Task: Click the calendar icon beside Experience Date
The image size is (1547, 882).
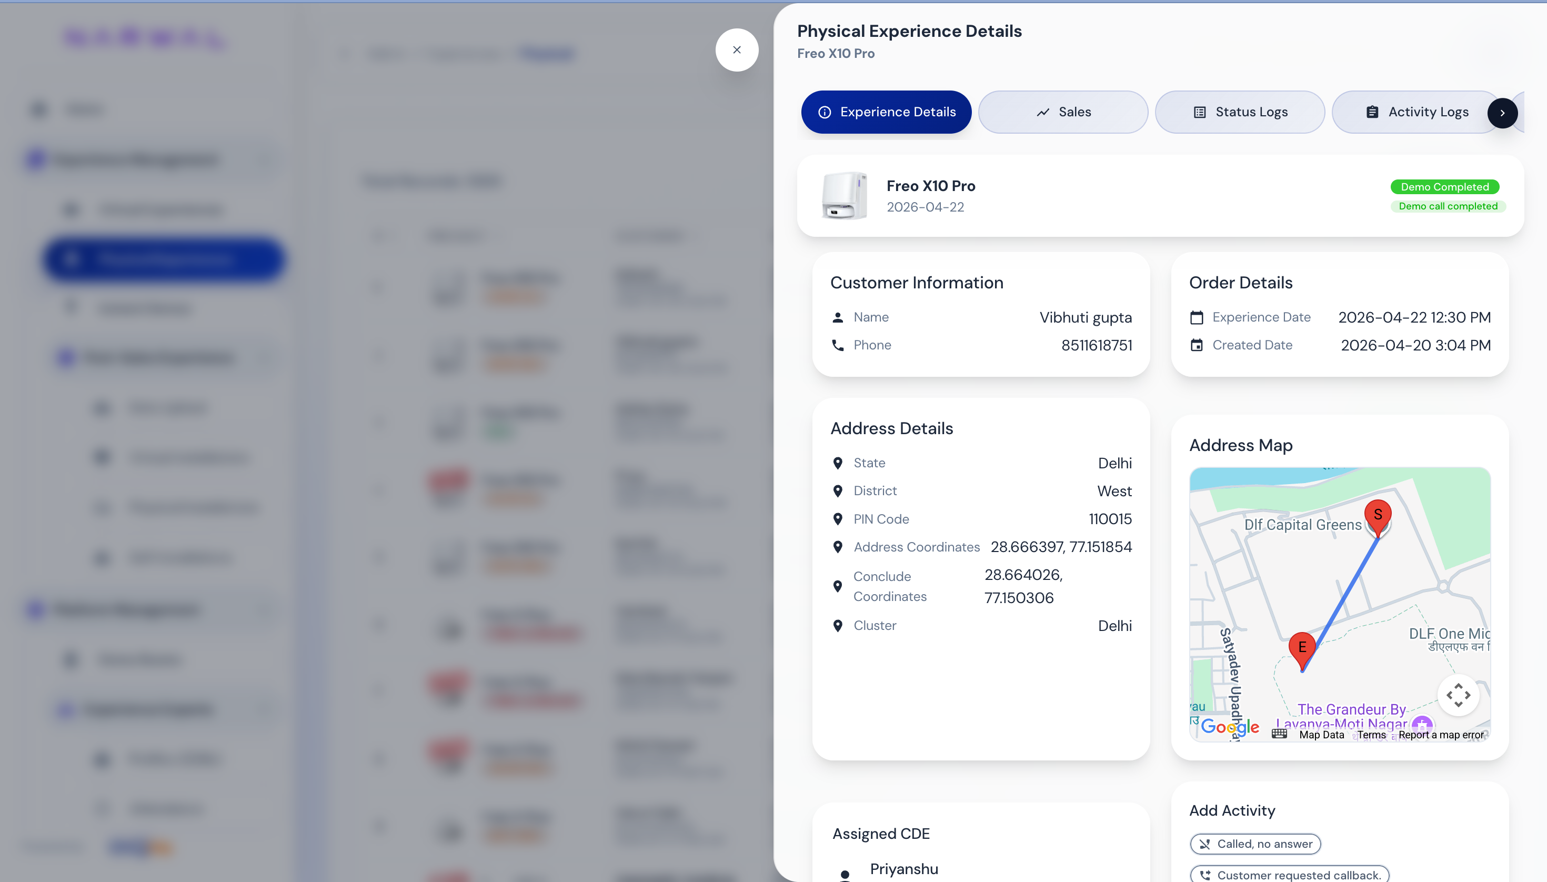Action: pos(1196,317)
